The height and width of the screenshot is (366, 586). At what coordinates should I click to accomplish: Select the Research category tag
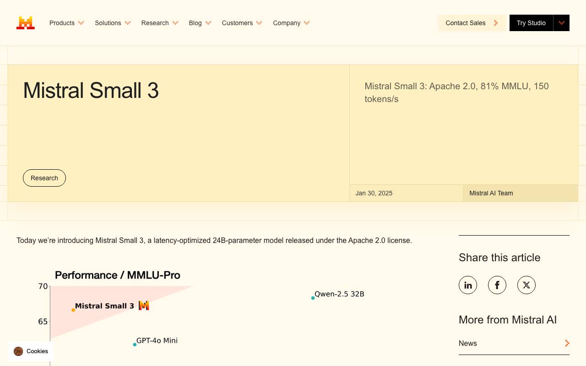coord(44,178)
